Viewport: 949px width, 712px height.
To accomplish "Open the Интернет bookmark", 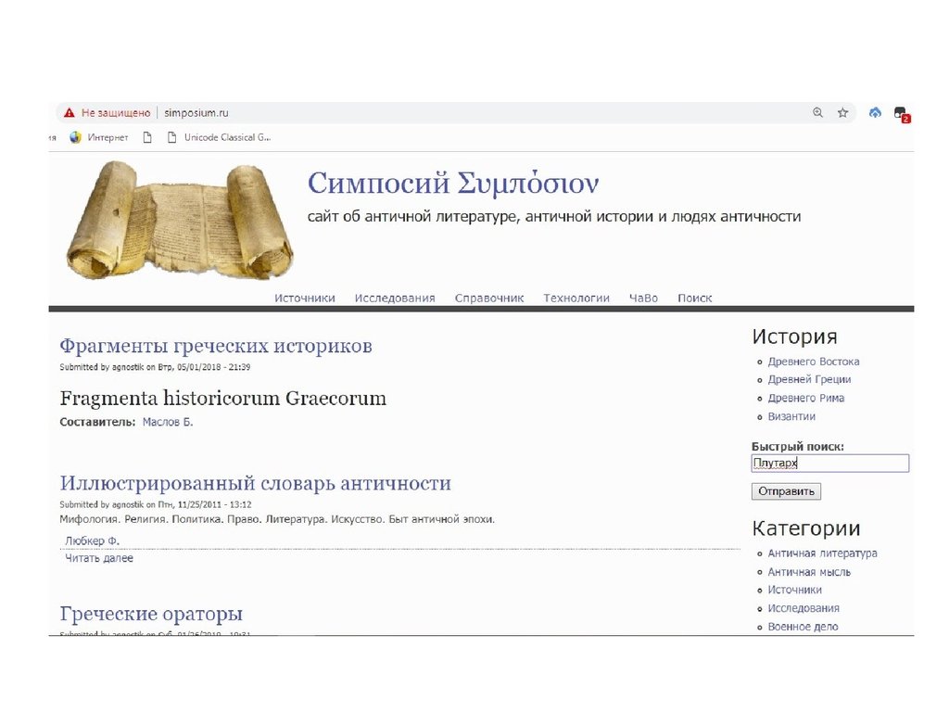I will coord(98,138).
